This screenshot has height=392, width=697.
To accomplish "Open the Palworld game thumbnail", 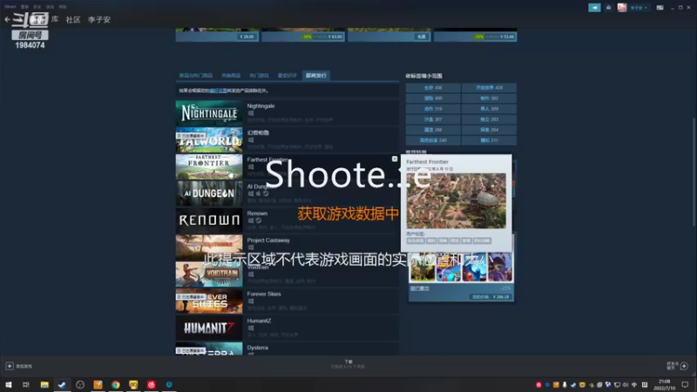I will point(209,140).
